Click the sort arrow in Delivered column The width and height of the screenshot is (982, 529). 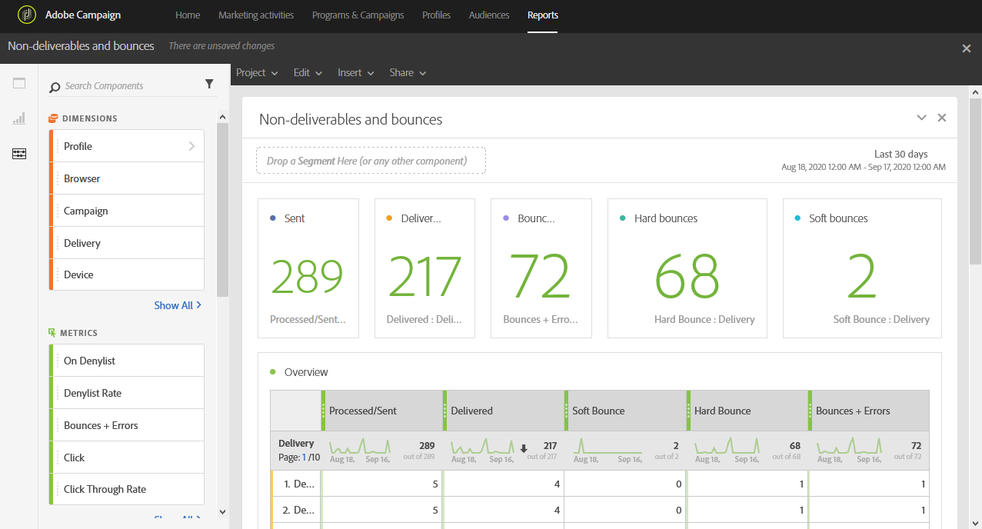tap(524, 449)
